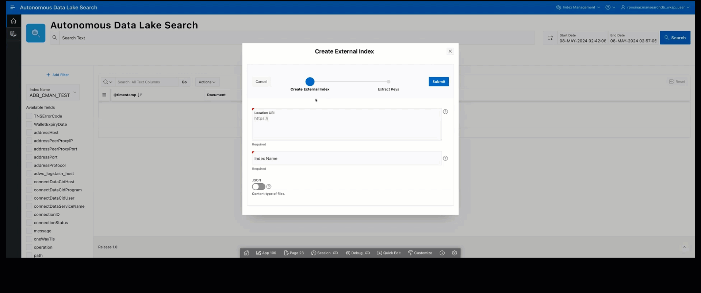Close the Create External Index dialog
This screenshot has width=701, height=293.
[x=450, y=51]
